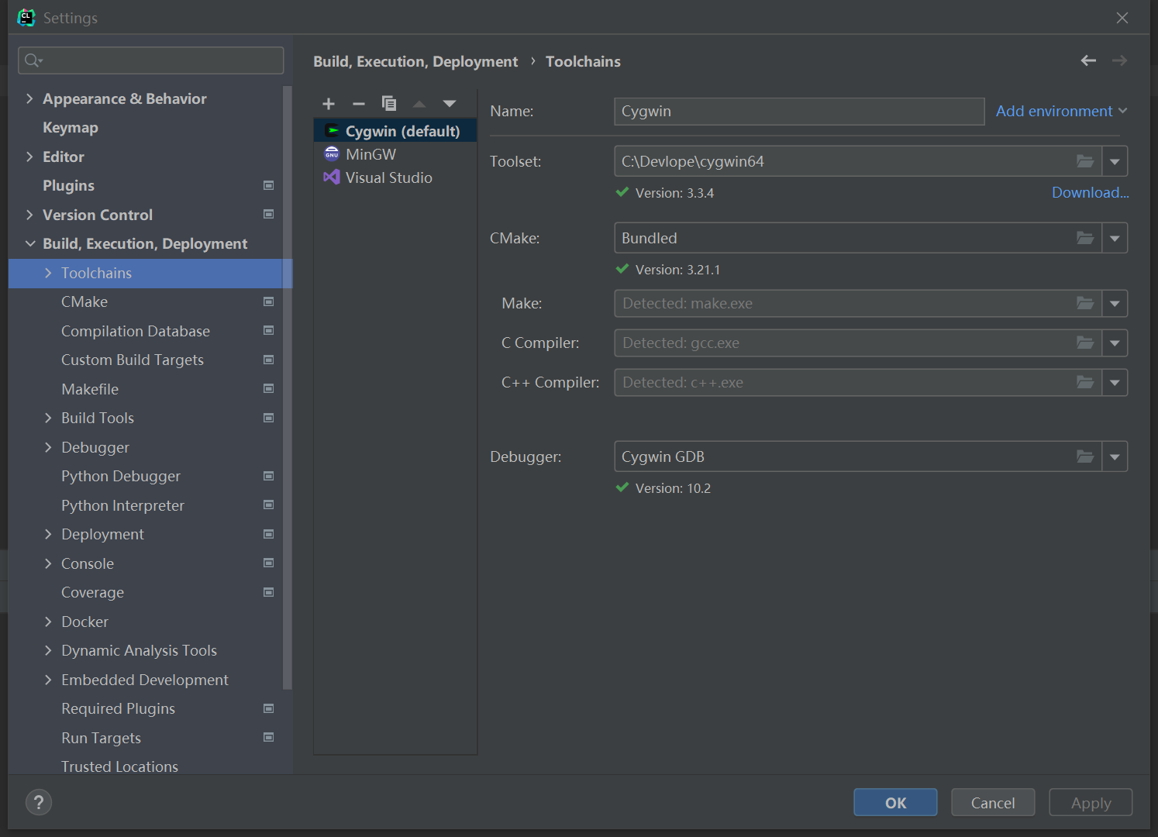Click project-level icon beside Plugins
Viewport: 1158px width, 837px height.
pyautogui.click(x=269, y=185)
